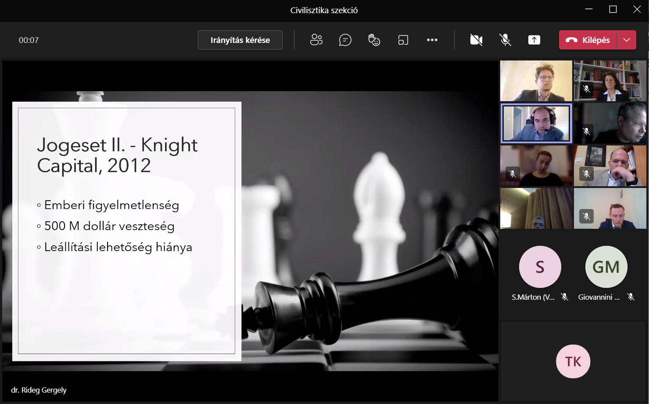This screenshot has height=404, width=649.
Task: Click the S.Márton participant name
Action: pos(533,297)
